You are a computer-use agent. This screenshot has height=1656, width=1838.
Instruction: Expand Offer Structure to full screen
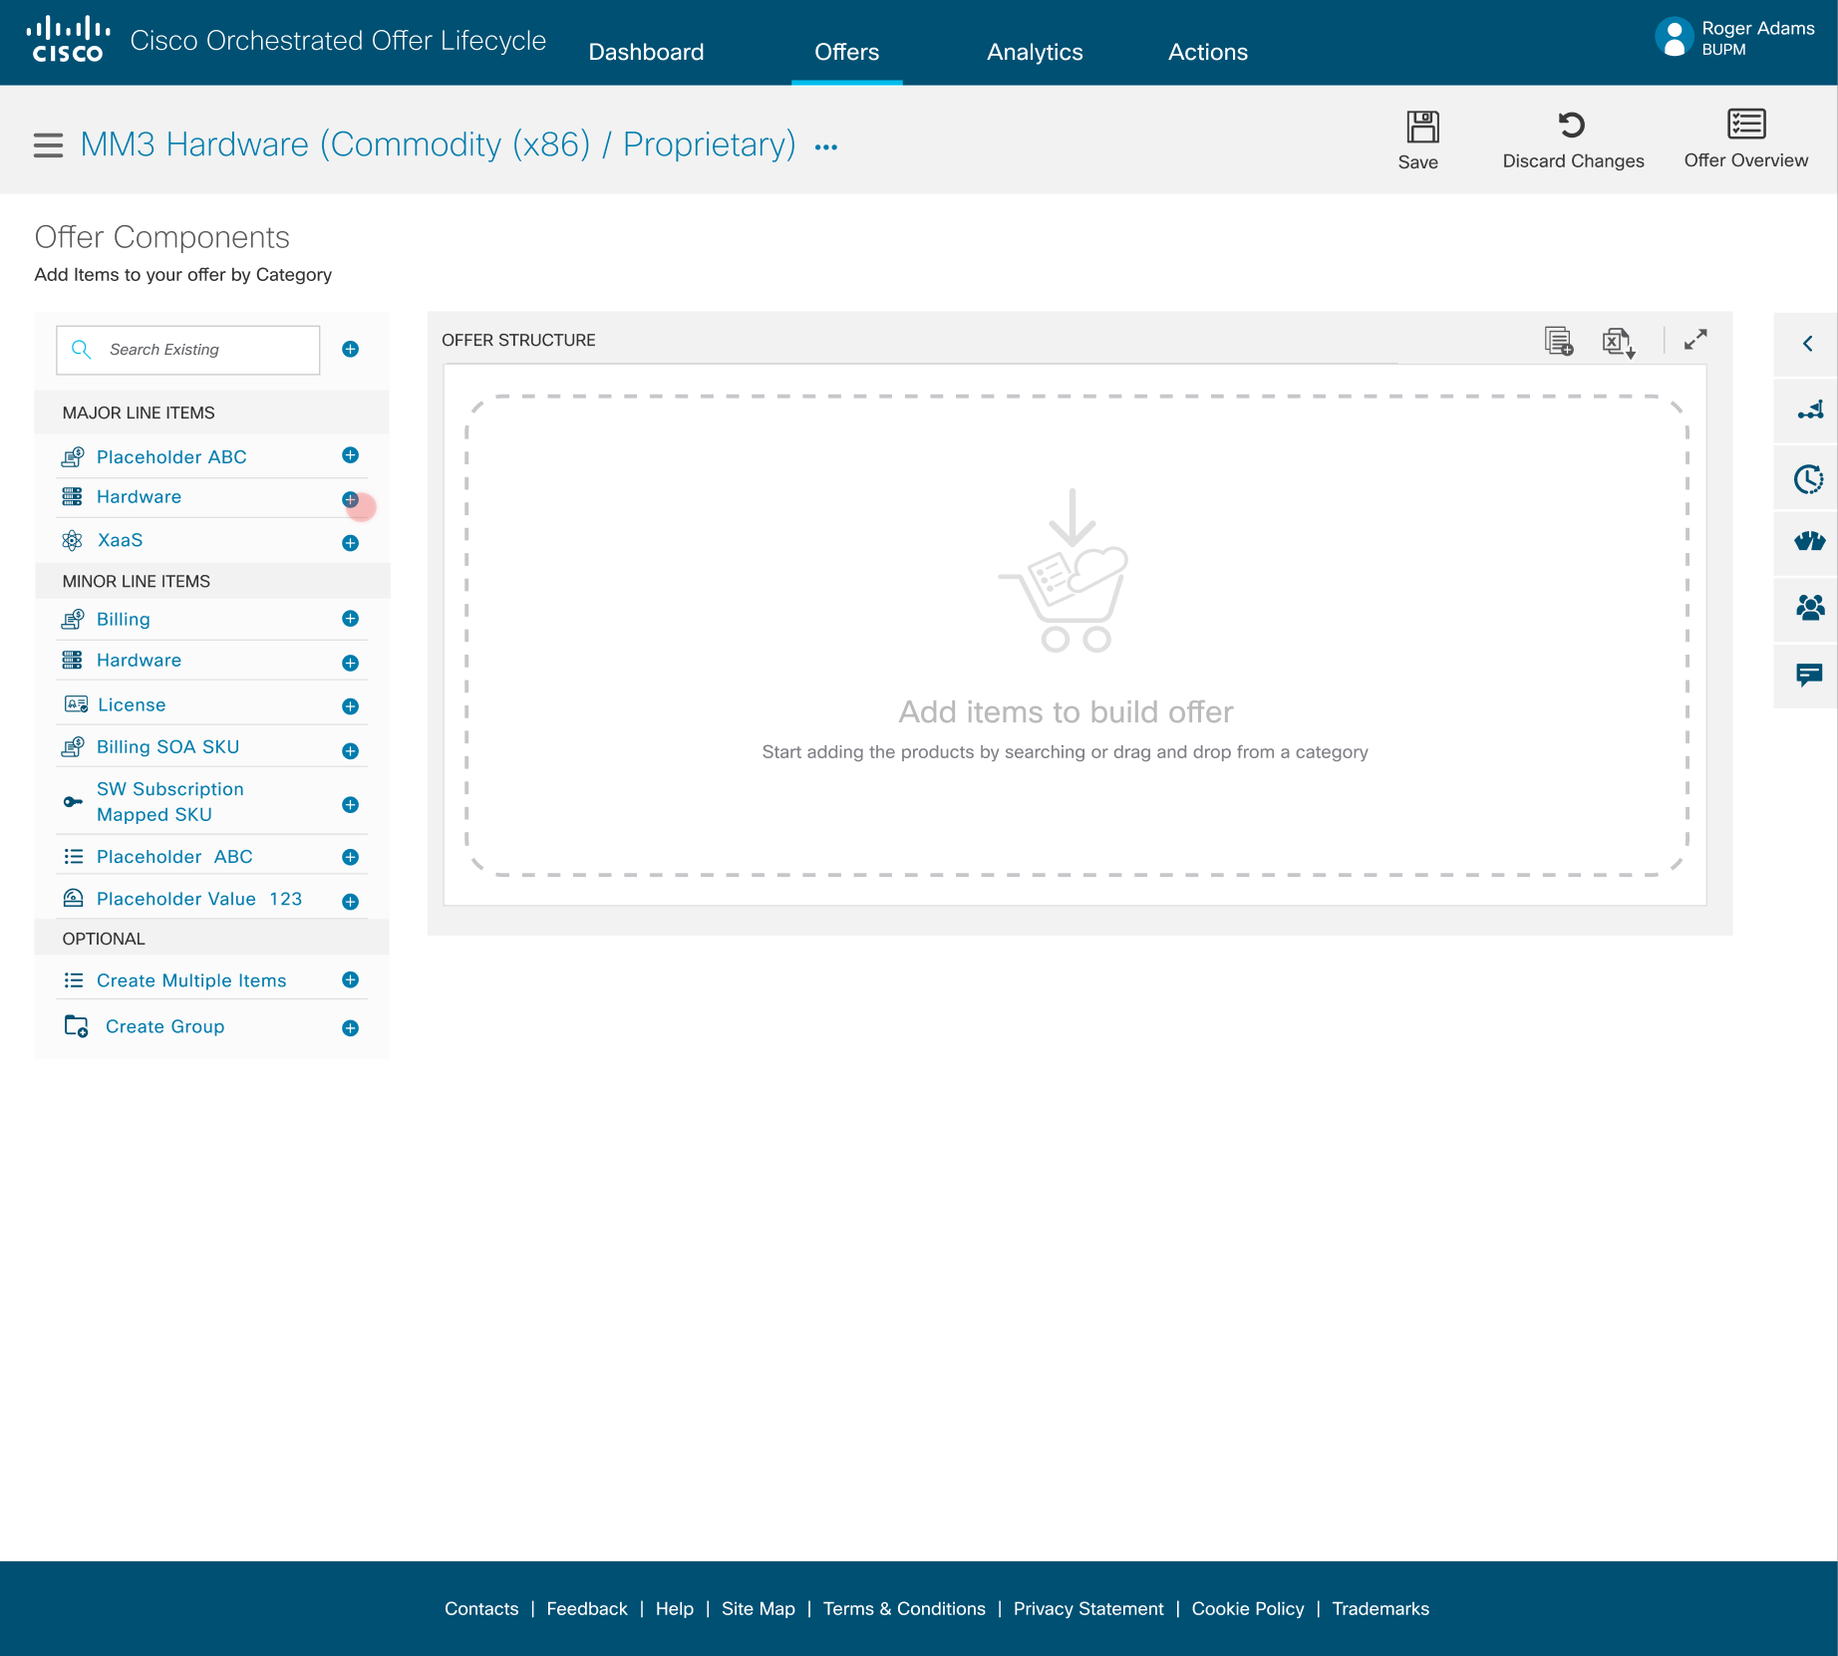click(1694, 341)
